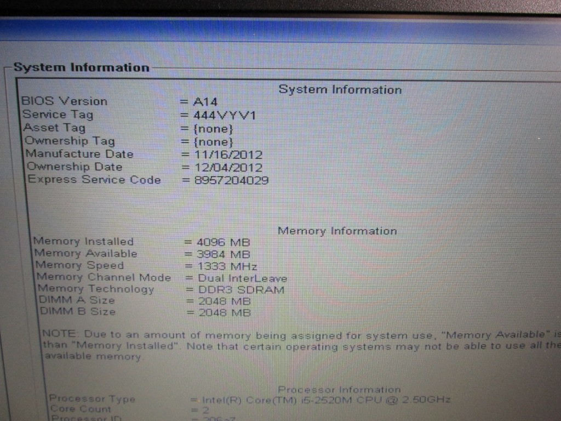Select the Ownership Date label
Viewport: 561px width, 421px height.
point(75,167)
